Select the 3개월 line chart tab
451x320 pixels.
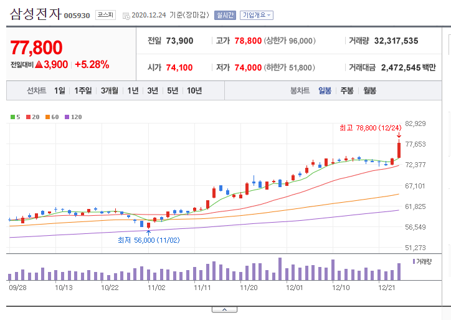(x=109, y=90)
